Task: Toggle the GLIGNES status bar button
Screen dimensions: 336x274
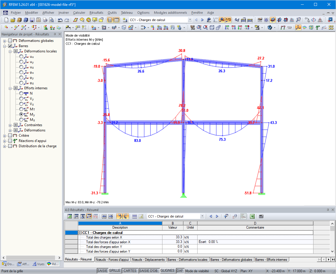Action: [x=168, y=271]
